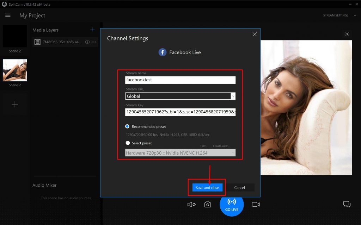Take a snapshot with camera icon
Screen dimensions: 361x225
[x=207, y=204]
